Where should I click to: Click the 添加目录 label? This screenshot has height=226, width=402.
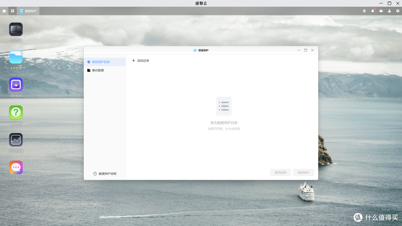[x=143, y=61]
